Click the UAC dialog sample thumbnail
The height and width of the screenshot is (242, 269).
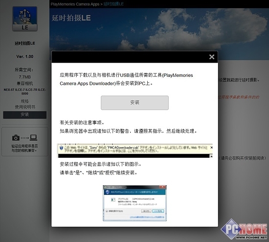click(134, 203)
